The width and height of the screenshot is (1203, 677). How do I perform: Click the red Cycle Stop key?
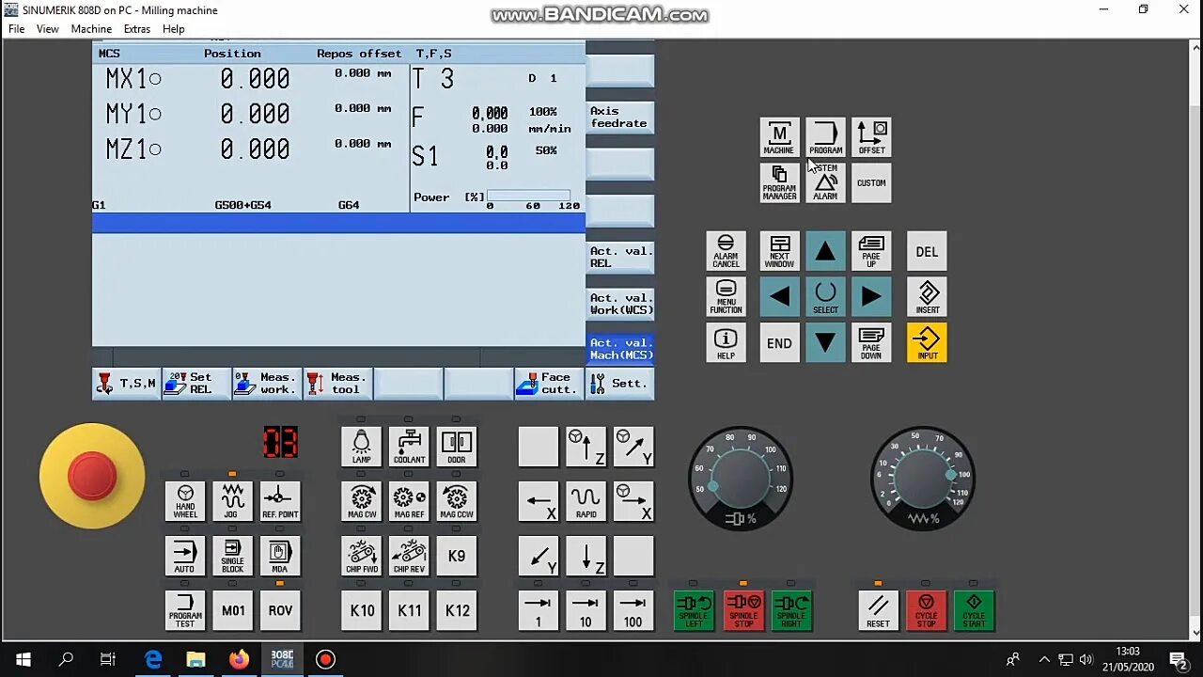coord(926,610)
